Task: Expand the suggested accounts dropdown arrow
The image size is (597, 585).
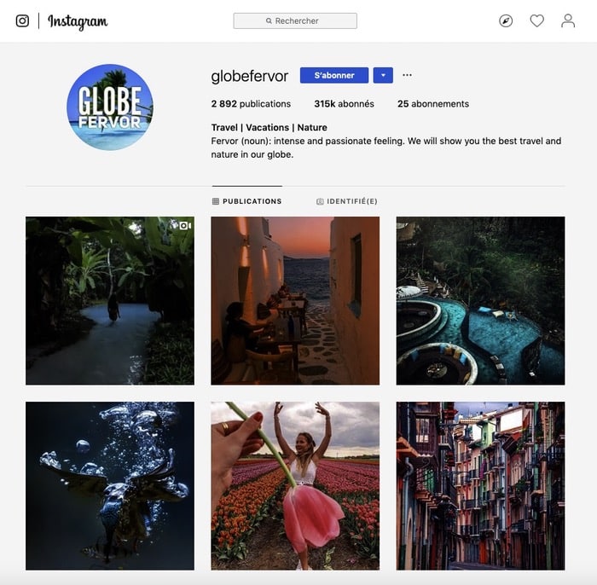Action: click(383, 75)
